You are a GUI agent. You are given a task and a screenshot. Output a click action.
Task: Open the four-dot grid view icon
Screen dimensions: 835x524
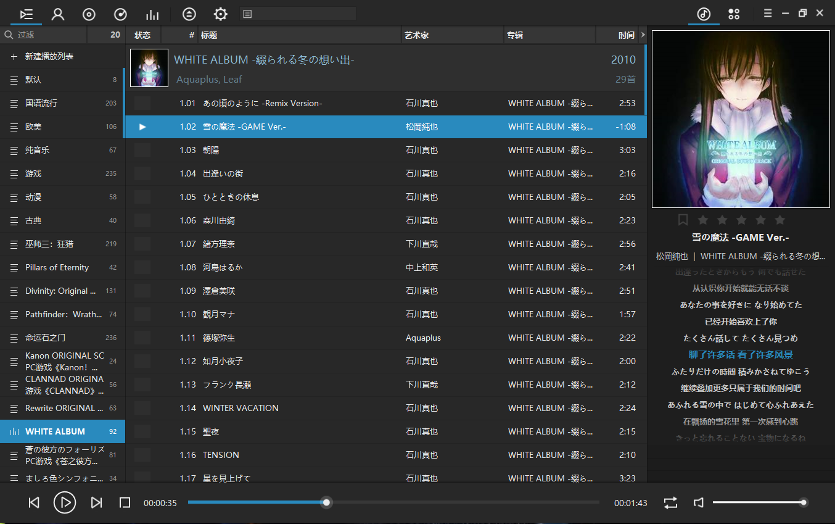point(734,14)
